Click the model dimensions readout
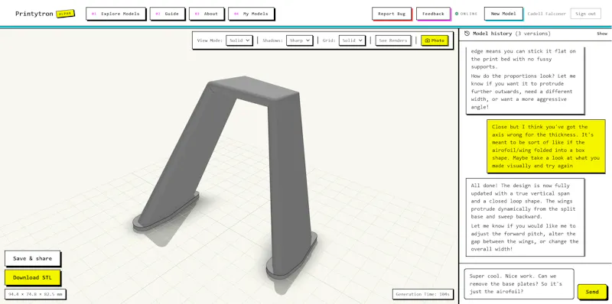The width and height of the screenshot is (612, 304). point(35,294)
